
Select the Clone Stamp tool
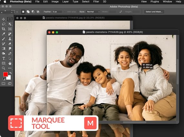(10, 39)
